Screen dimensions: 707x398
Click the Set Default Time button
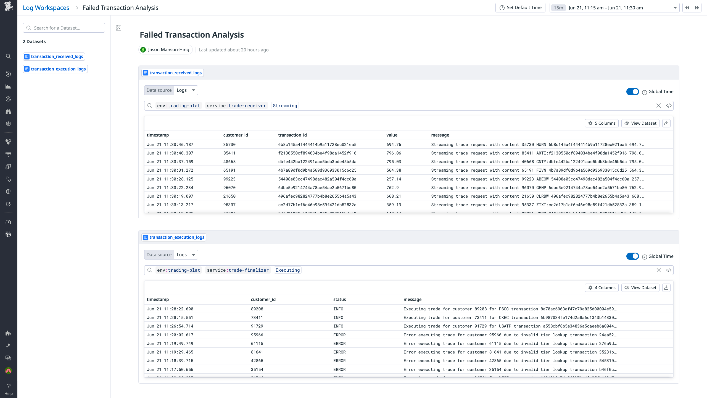point(520,7)
